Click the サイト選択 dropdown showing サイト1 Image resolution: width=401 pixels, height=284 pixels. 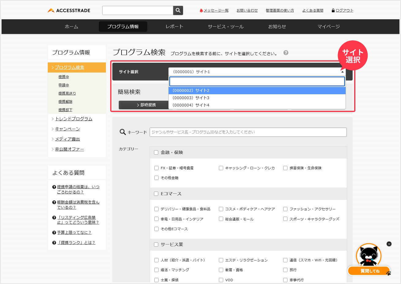click(x=257, y=72)
